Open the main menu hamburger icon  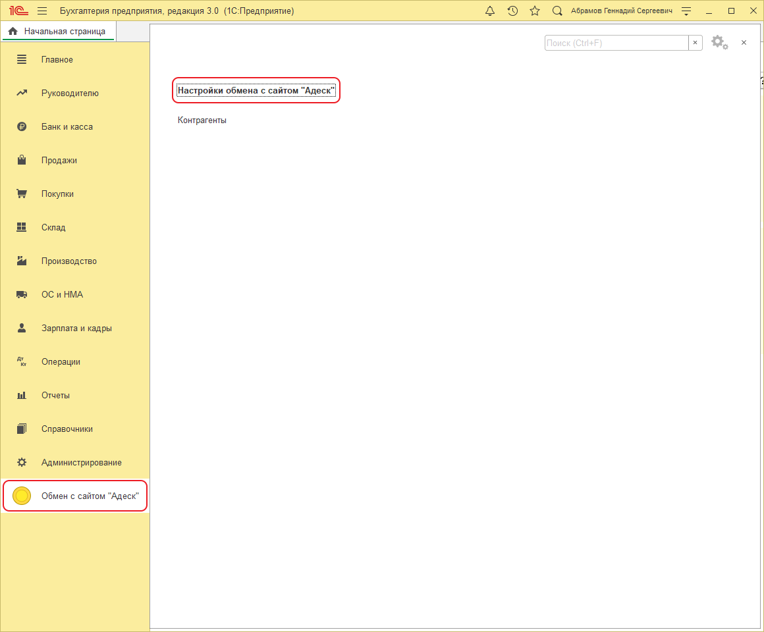pos(42,11)
